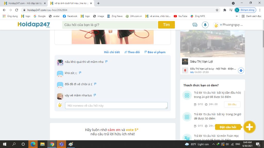This screenshot has width=264, height=148.
Task: Open the Google bookmark
Action: (x=39, y=16)
